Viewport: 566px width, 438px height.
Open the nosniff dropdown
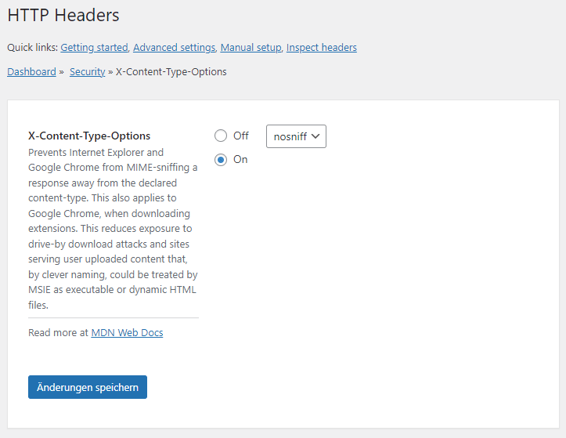(296, 136)
